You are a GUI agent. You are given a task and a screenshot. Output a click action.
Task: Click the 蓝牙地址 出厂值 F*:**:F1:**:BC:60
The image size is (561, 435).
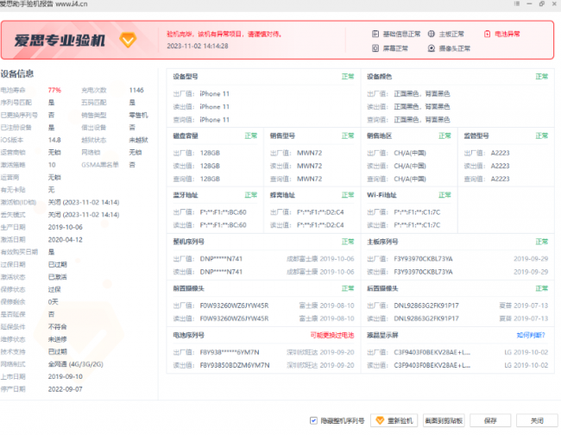click(x=223, y=212)
